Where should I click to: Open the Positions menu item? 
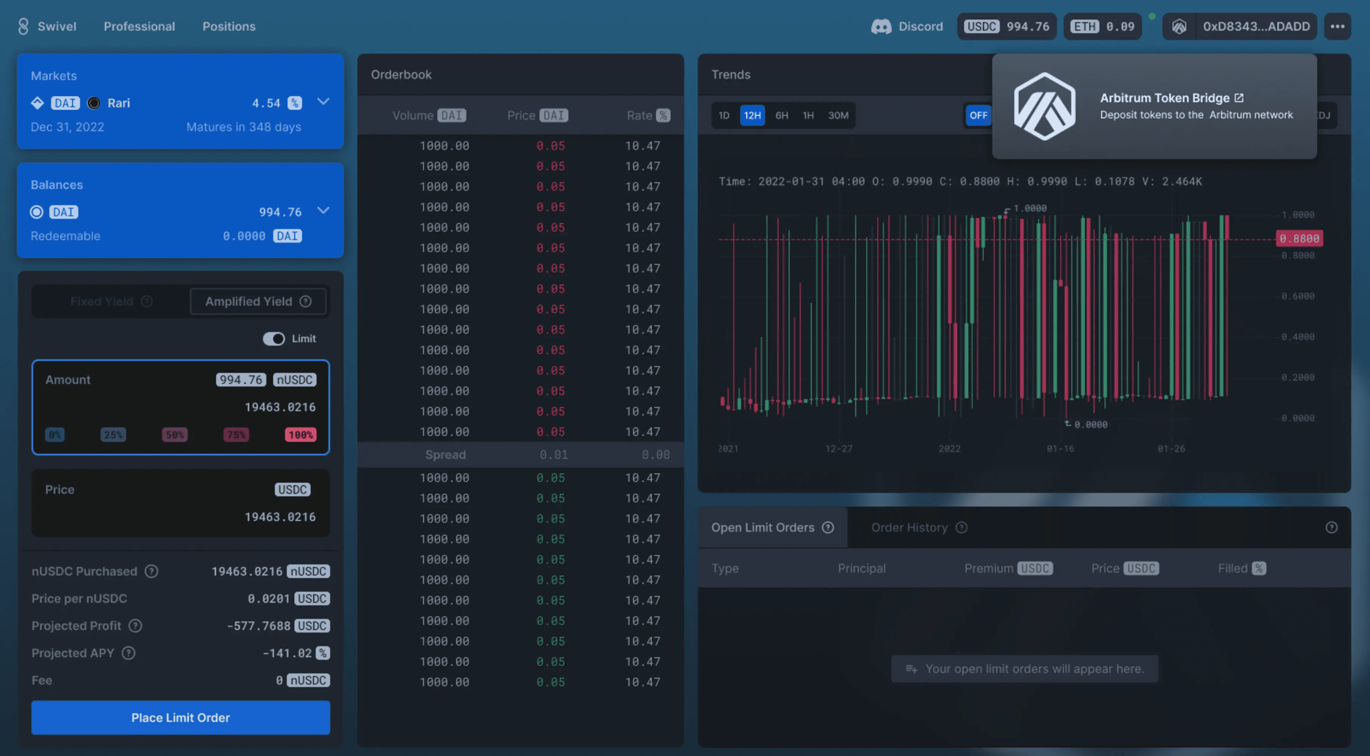(x=229, y=26)
